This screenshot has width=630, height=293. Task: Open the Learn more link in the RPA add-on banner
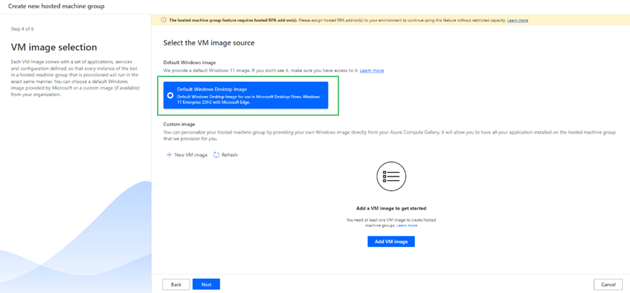518,20
